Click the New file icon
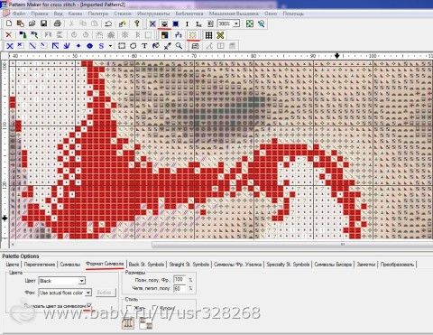Image resolution: width=433 pixels, height=335 pixels. (x=9, y=23)
